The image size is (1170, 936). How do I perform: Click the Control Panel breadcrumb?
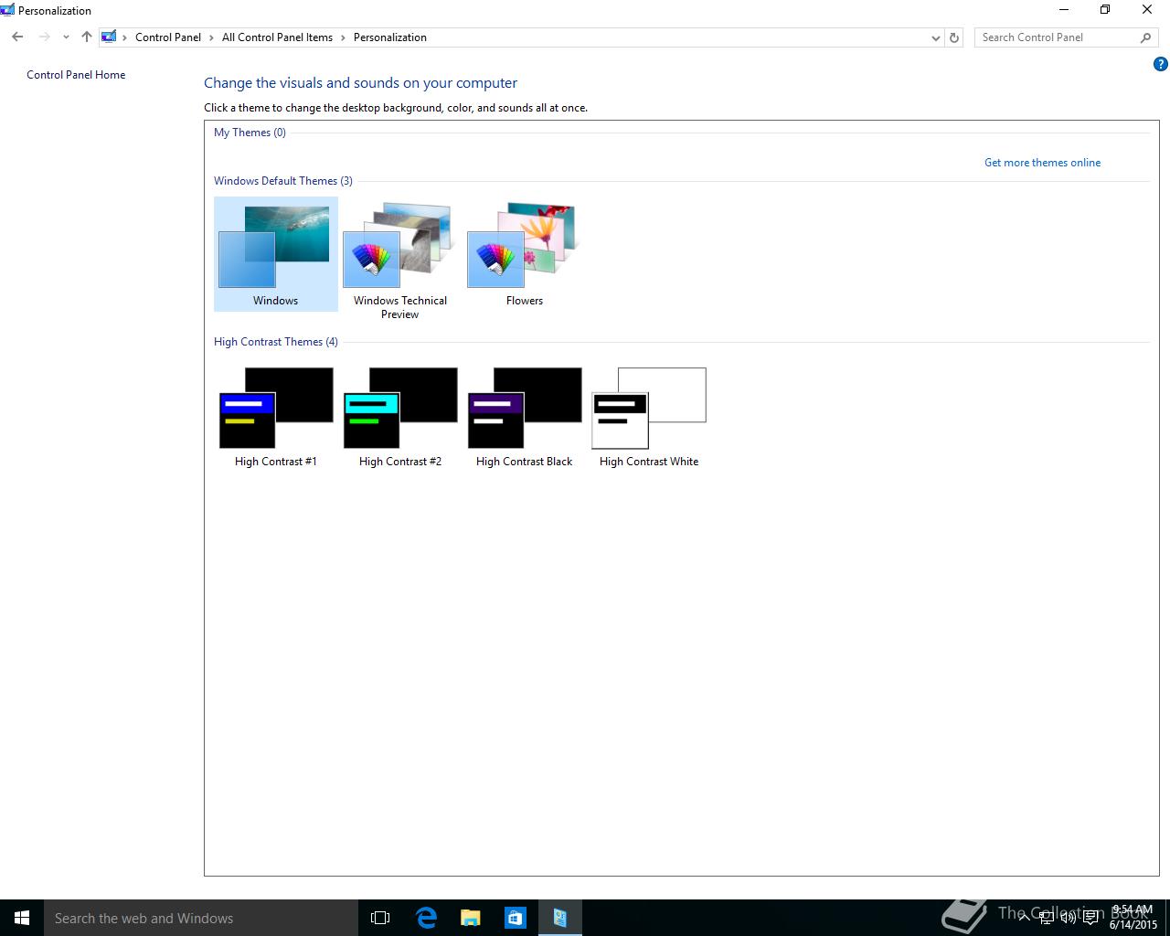pyautogui.click(x=168, y=37)
